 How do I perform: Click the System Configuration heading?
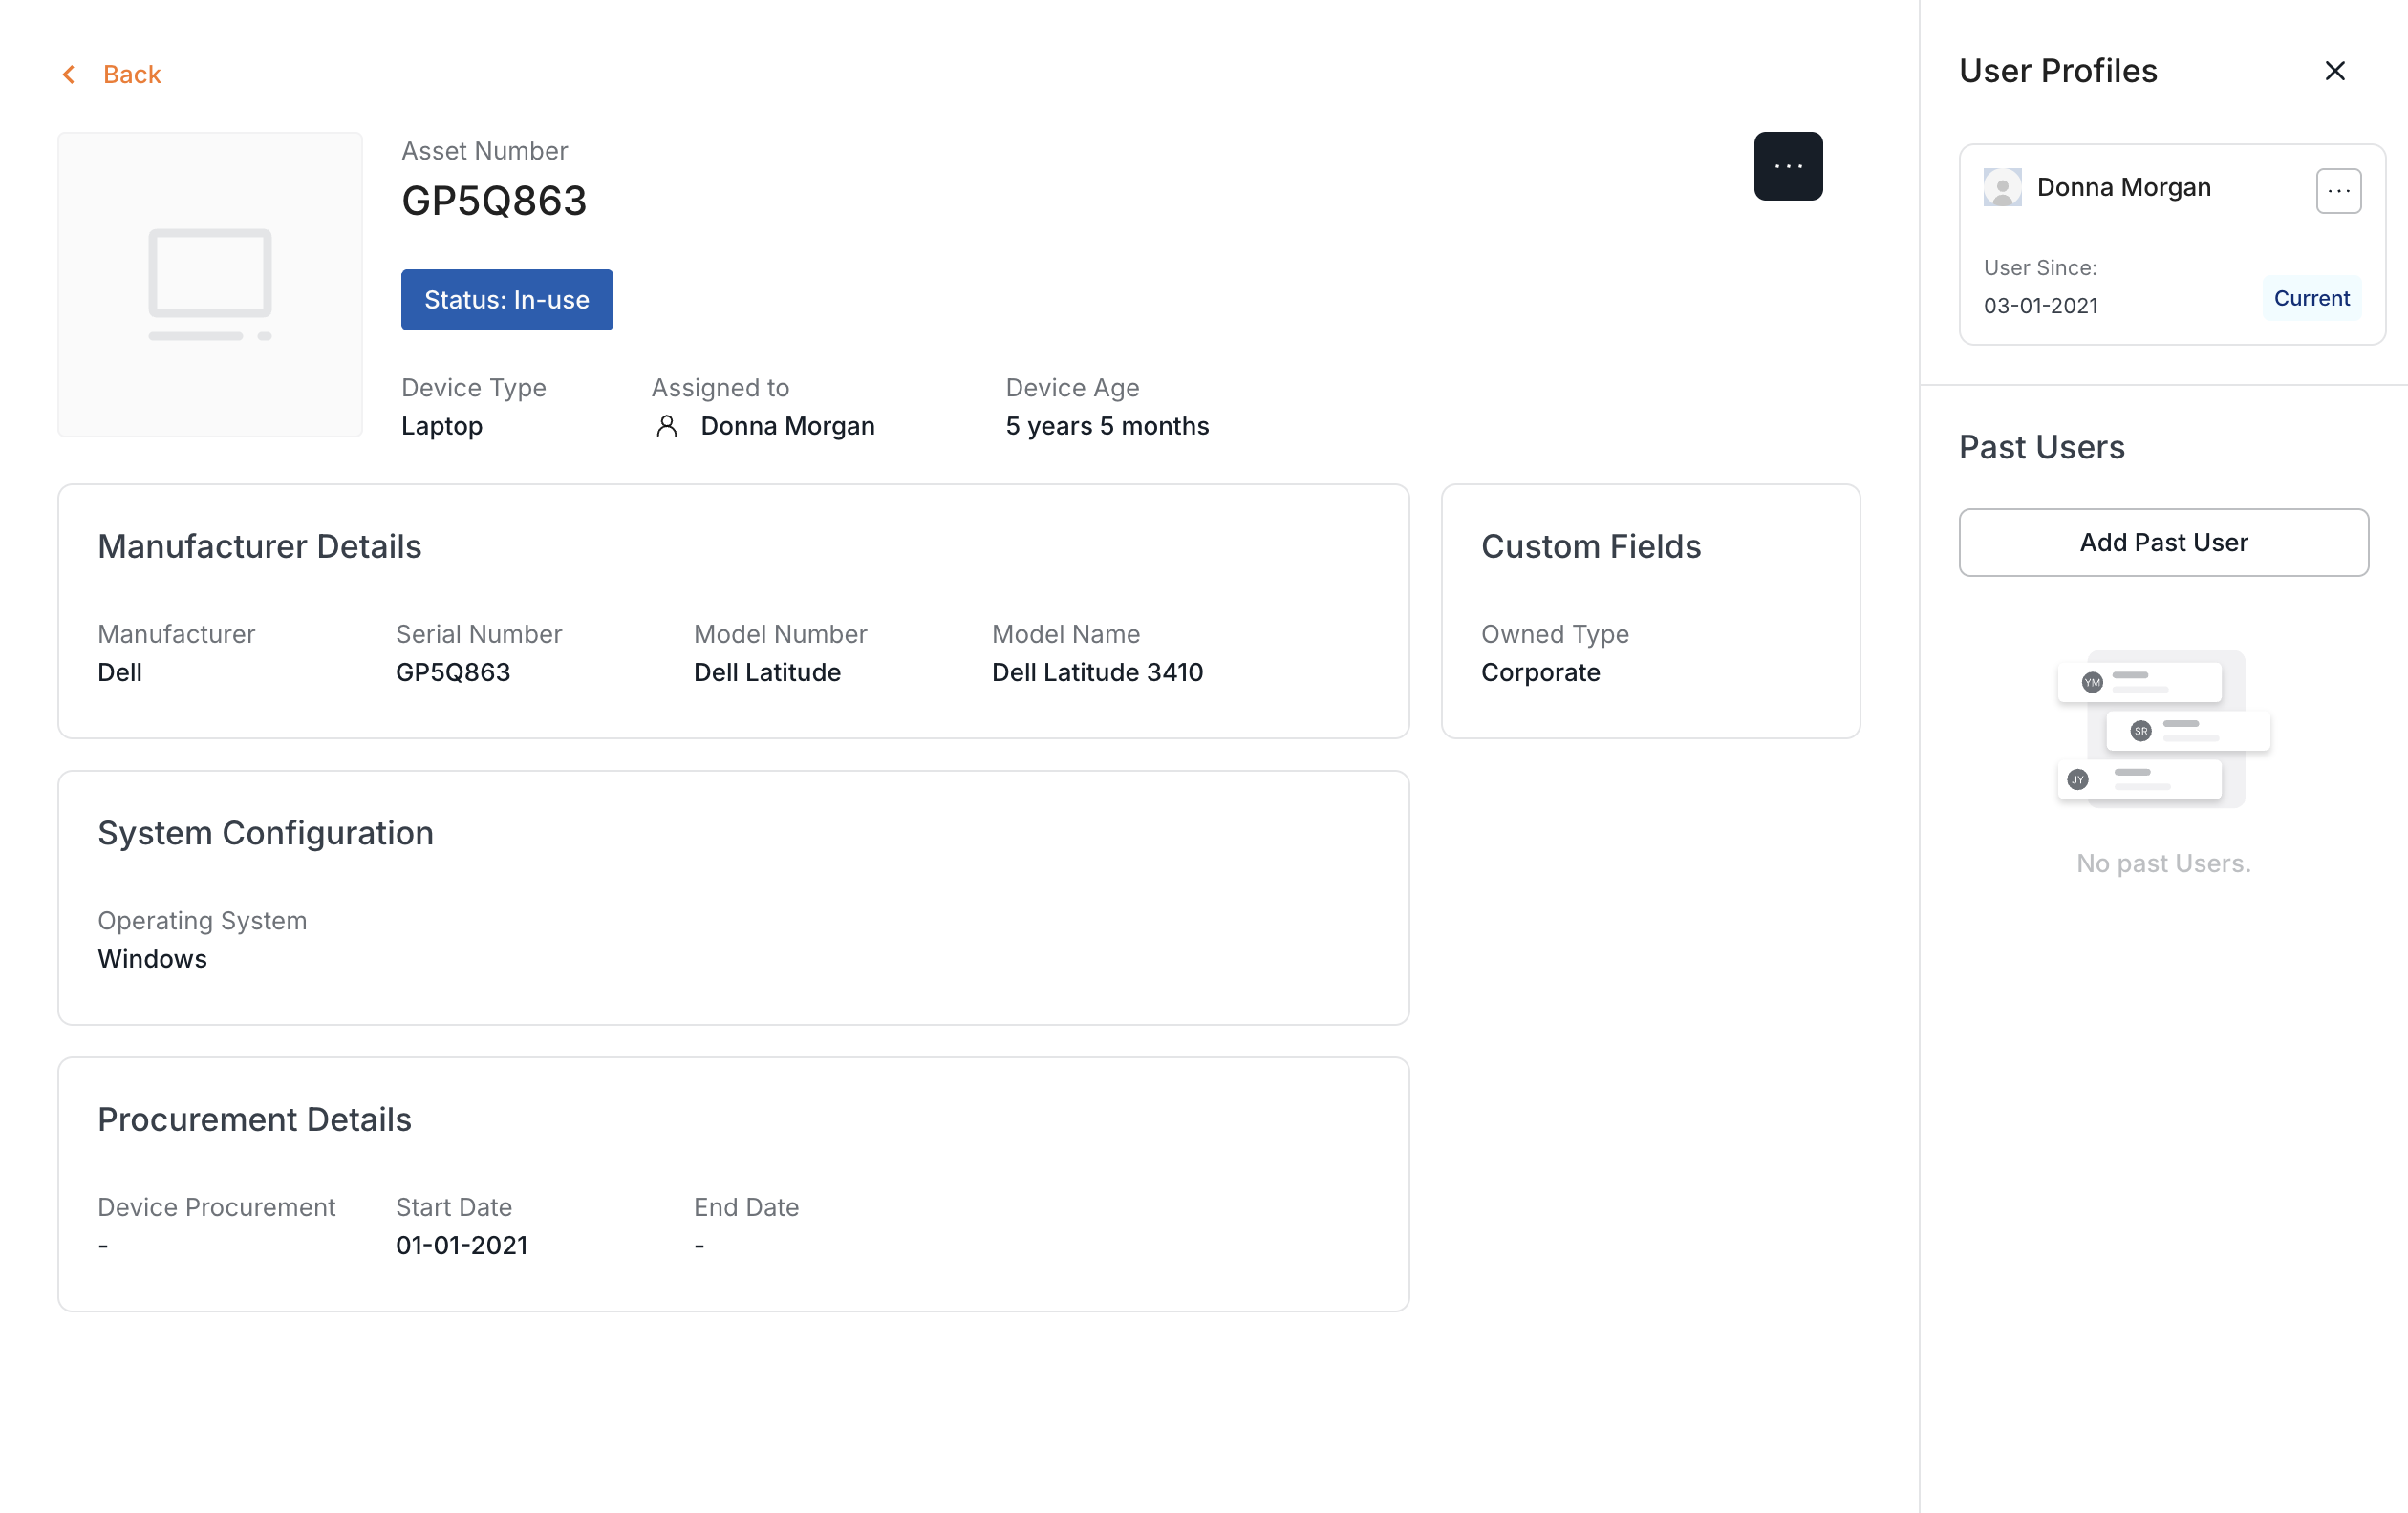[265, 834]
